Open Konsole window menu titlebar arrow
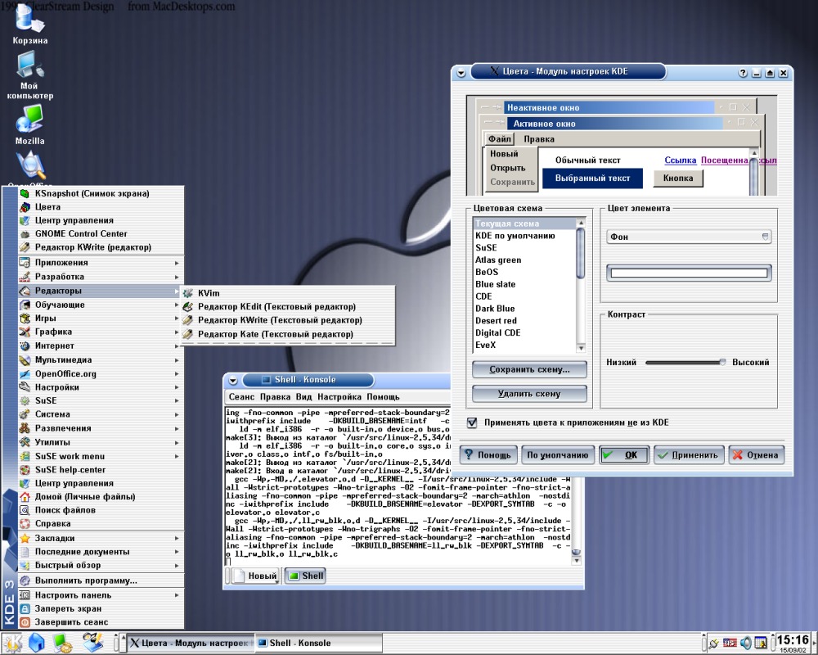The width and height of the screenshot is (818, 655). 233,380
